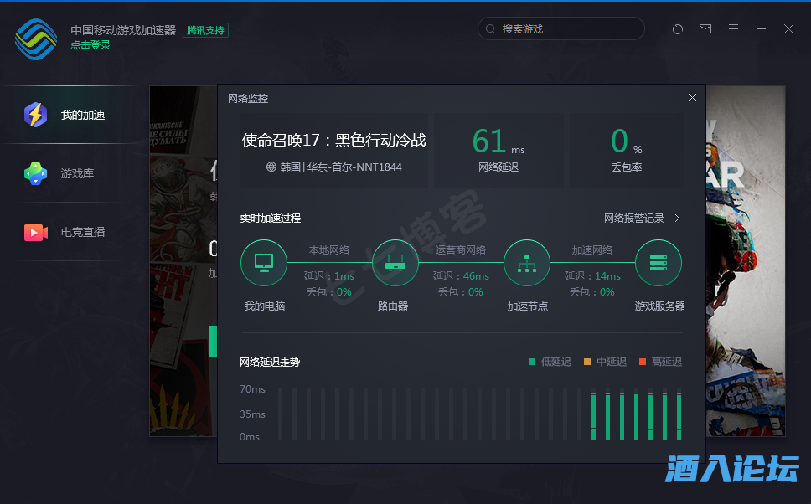Screen dimensions: 811x504
Task: Click the China Mobile logo icon
Action: pos(36,39)
